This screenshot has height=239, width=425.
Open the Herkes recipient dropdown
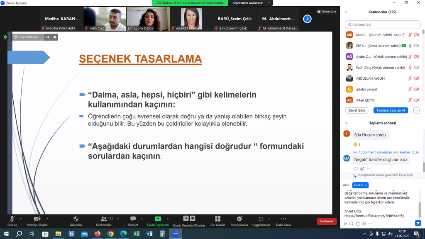click(360, 185)
